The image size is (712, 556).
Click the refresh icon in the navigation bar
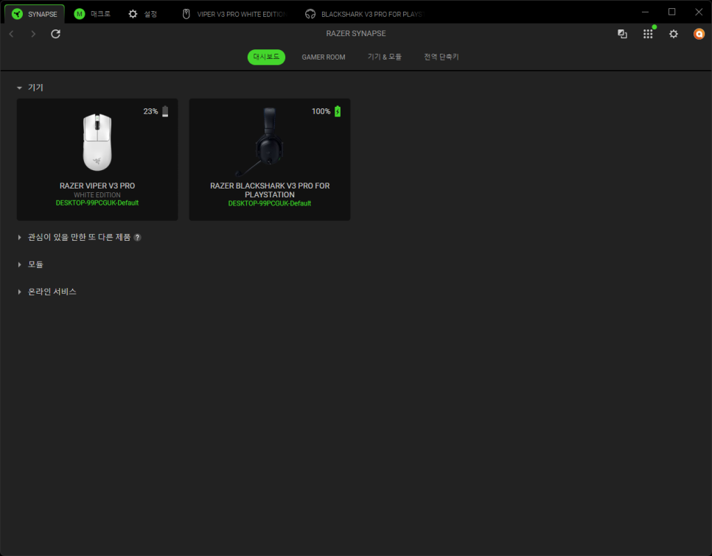coord(55,34)
